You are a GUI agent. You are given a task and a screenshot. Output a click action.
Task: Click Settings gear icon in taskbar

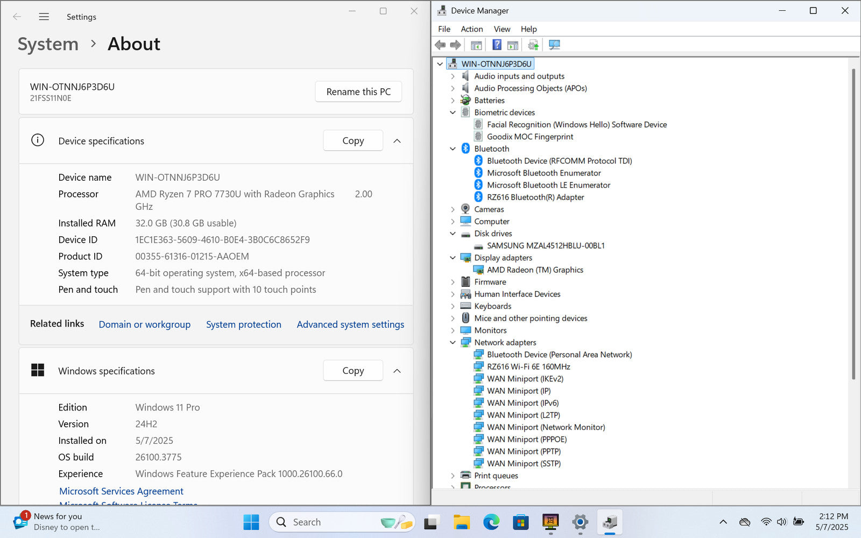pos(580,522)
